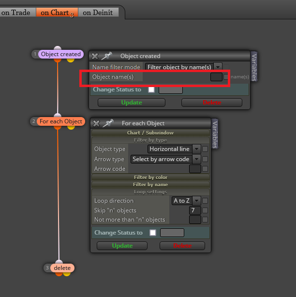Click Update in Object created panel
Screen dimensions: 296x297
click(132, 103)
